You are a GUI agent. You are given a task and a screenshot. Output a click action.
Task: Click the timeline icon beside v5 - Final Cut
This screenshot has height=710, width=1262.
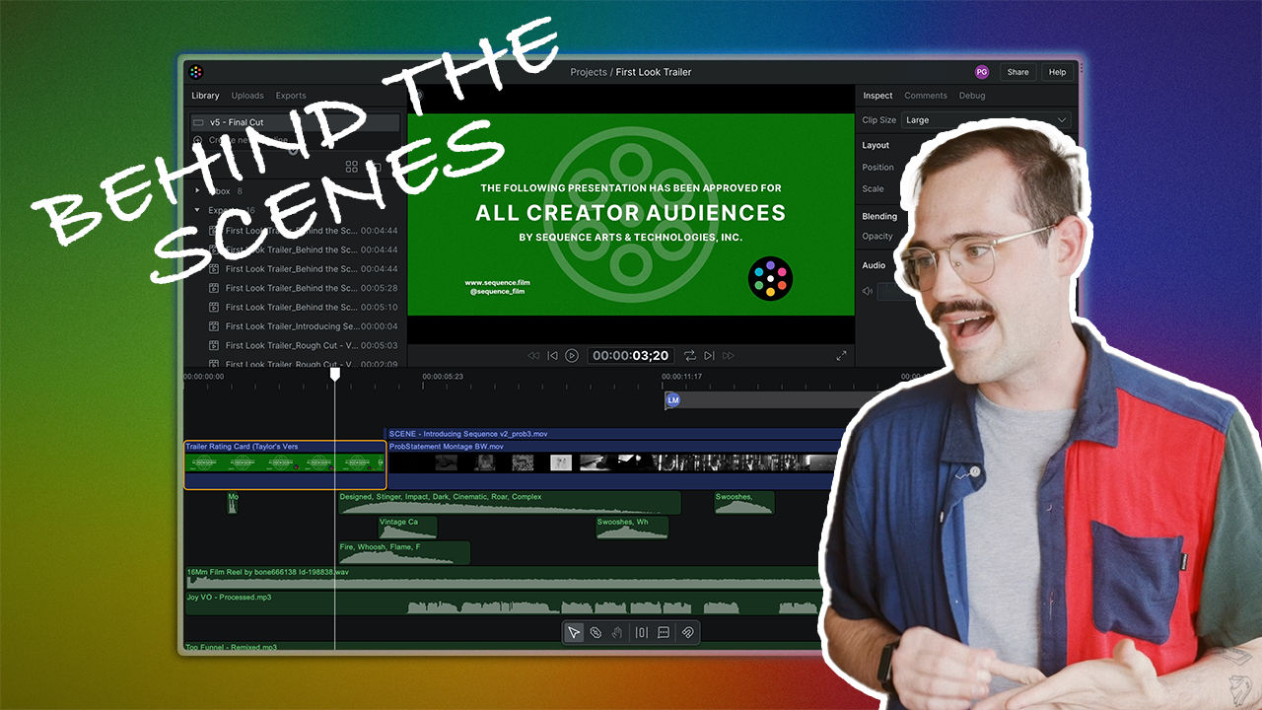pyautogui.click(x=198, y=122)
